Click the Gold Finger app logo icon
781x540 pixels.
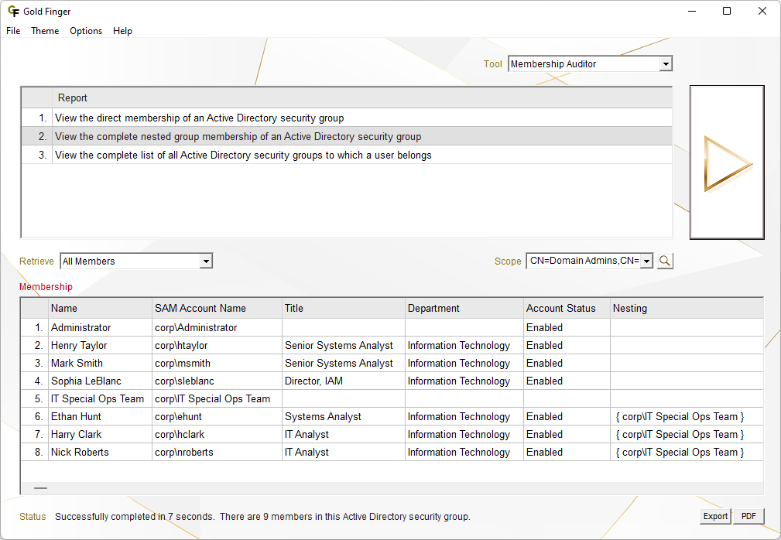[13, 12]
